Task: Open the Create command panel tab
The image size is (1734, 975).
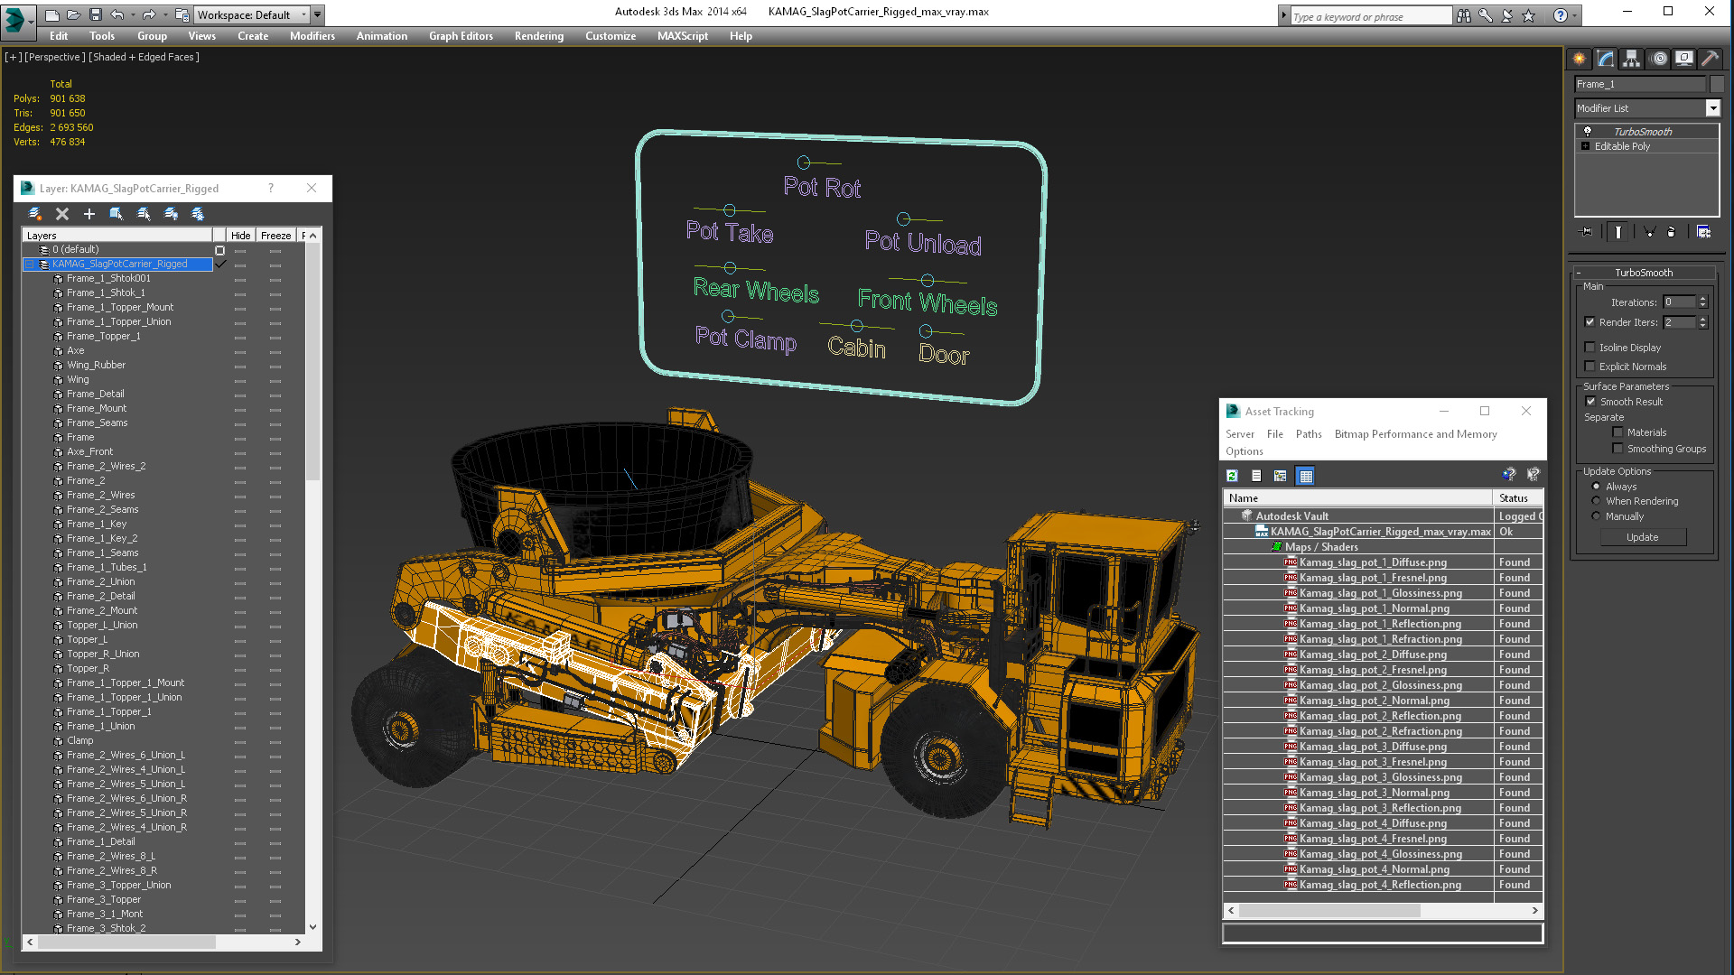Action: tap(1579, 59)
